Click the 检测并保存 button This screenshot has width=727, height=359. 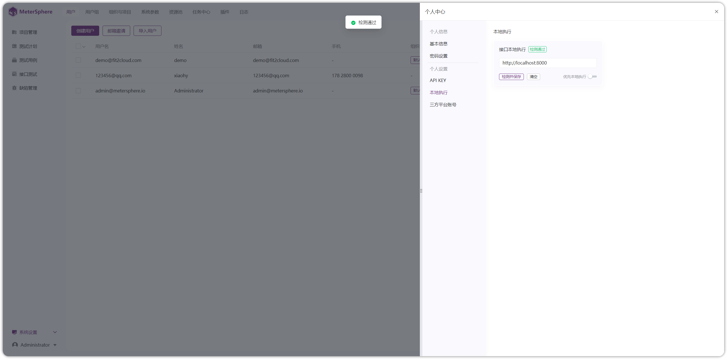[511, 77]
